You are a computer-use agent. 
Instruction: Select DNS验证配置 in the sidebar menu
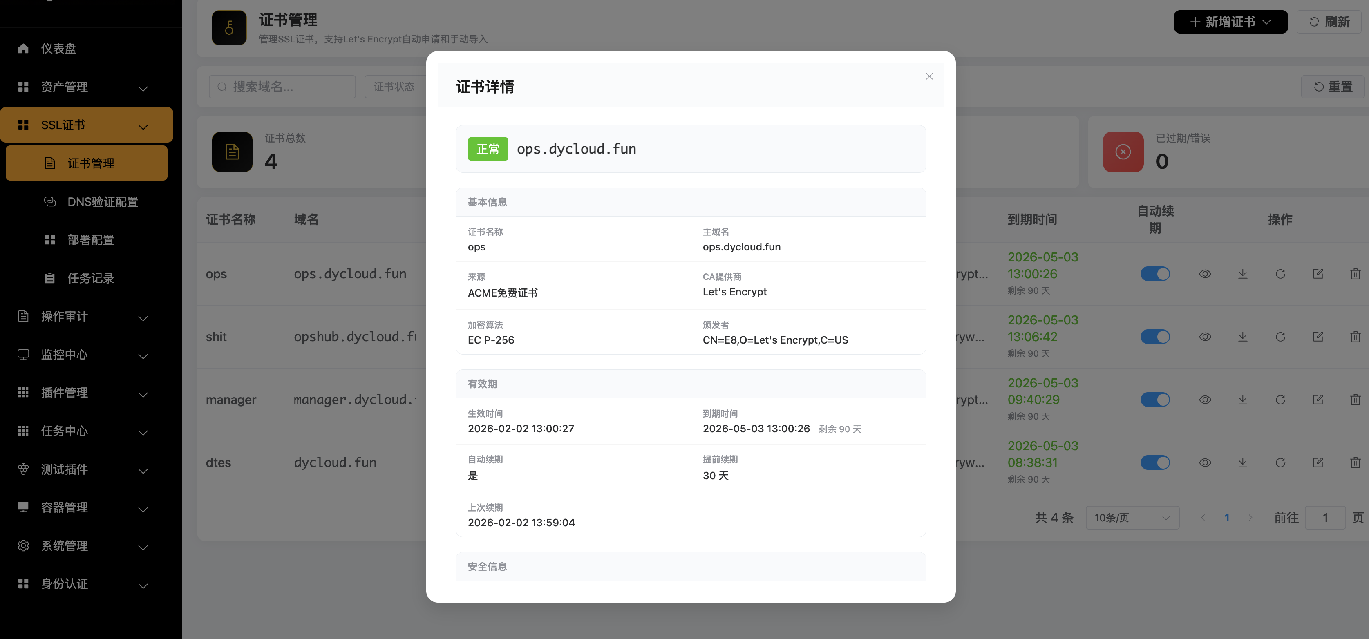[x=103, y=201]
